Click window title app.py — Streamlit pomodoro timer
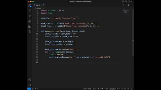 [x=80, y=1]
